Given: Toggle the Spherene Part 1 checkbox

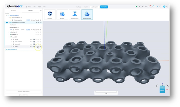Looking at the screenshot, I should [x=7, y=23].
